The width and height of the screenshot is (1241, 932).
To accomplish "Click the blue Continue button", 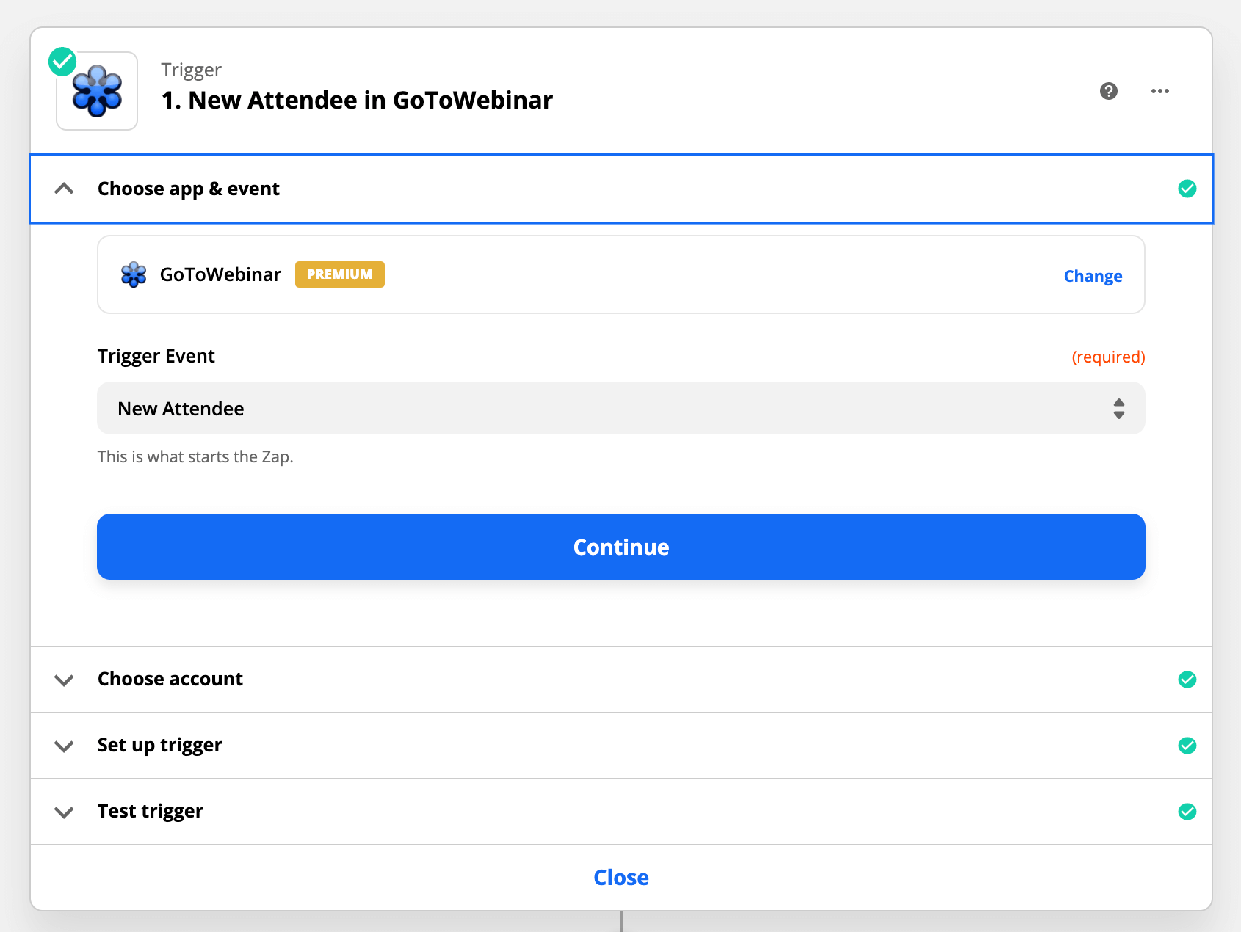I will click(x=621, y=547).
